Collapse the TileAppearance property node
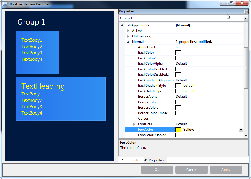Screen dimensions: 251x179 pyautogui.click(x=122, y=25)
